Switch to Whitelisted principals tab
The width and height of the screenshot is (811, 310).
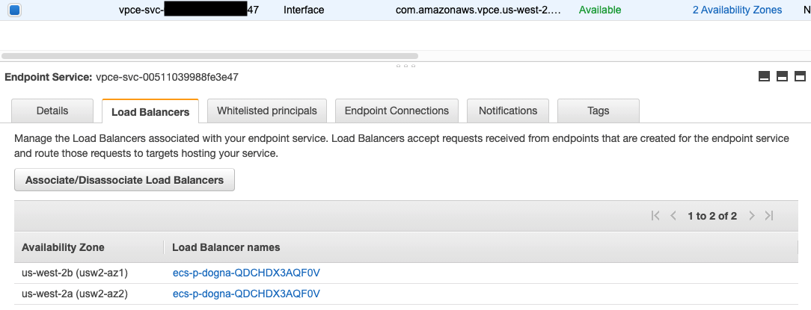267,111
